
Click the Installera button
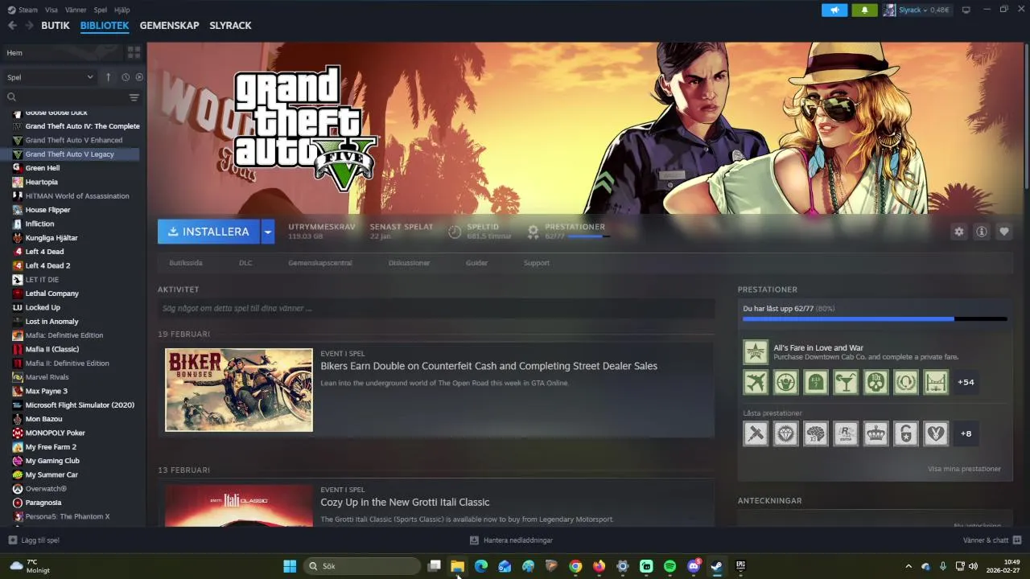(208, 232)
